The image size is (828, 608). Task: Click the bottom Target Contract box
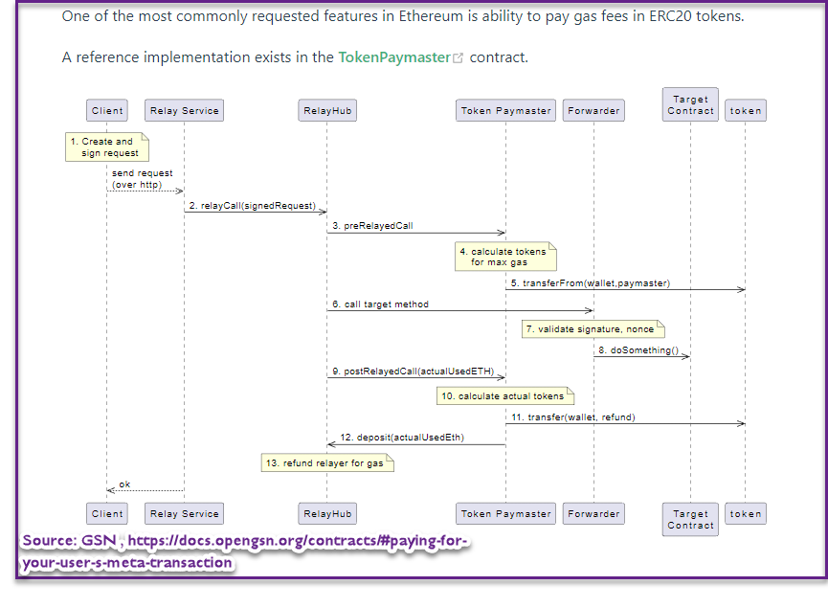tap(690, 519)
